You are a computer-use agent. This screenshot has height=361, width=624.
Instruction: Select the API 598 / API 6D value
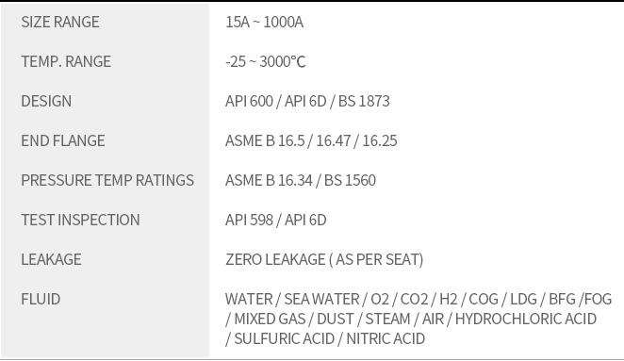(276, 221)
